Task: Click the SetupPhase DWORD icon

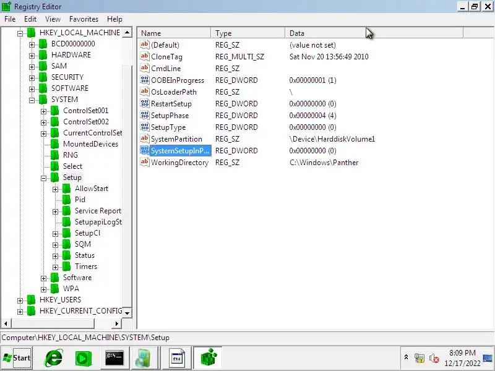Action: coord(144,115)
